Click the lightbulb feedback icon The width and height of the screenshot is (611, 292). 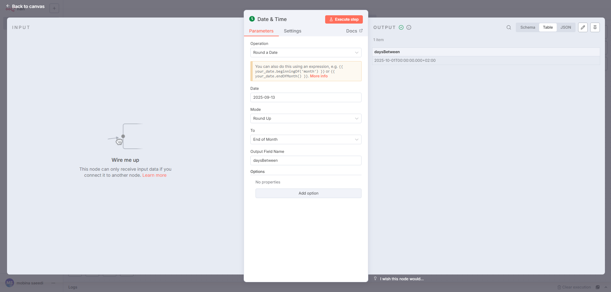(375, 279)
